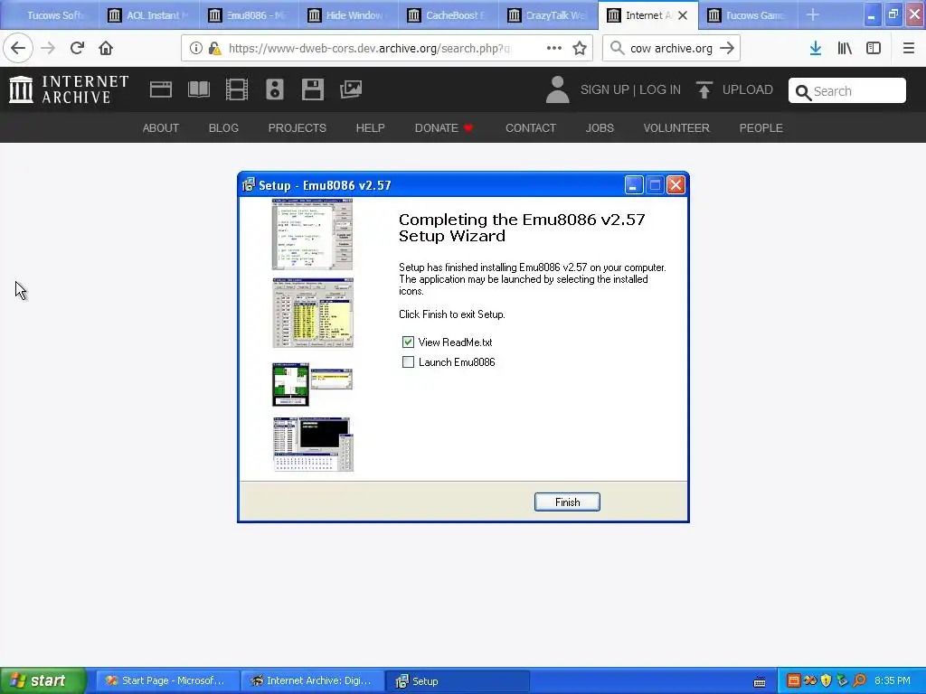Go to the browser Home page
This screenshot has height=694, width=926.
pyautogui.click(x=106, y=48)
